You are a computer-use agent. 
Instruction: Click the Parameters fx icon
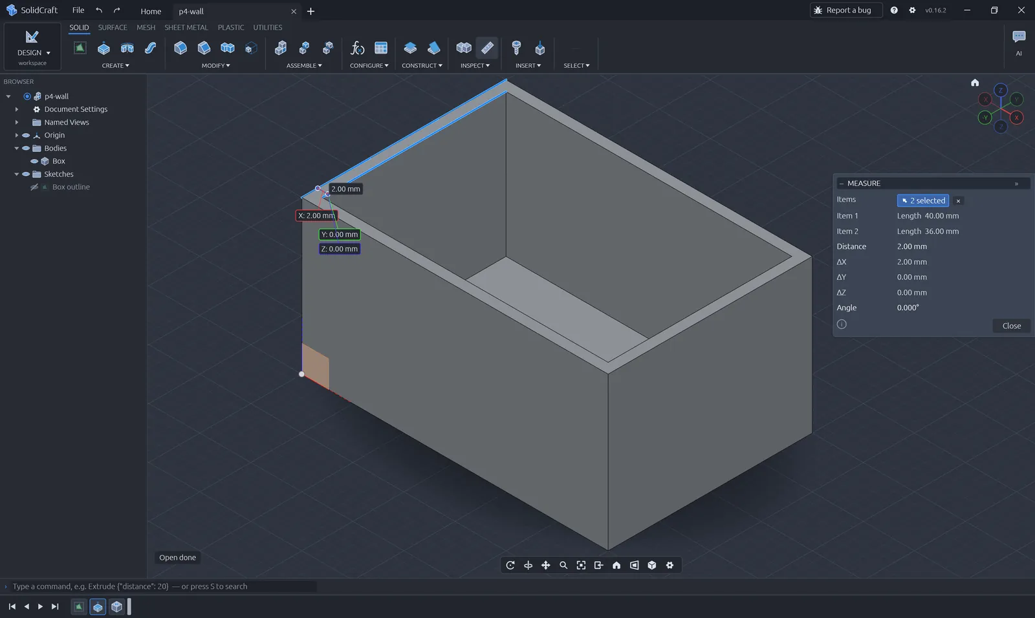[x=357, y=48]
